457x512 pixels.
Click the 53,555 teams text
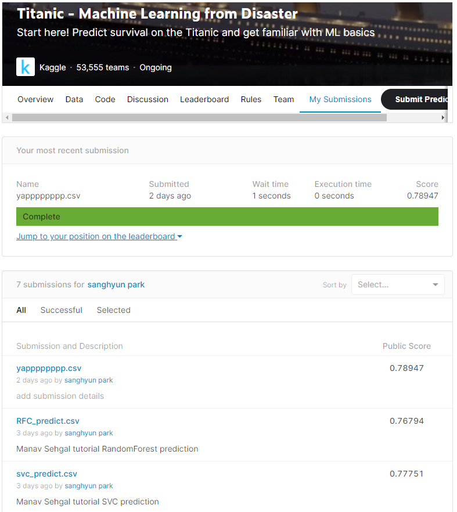coord(103,67)
